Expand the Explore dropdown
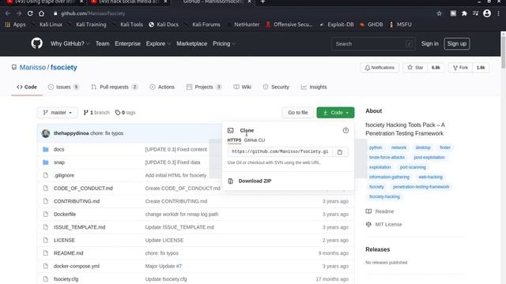506x284 pixels. (x=158, y=43)
